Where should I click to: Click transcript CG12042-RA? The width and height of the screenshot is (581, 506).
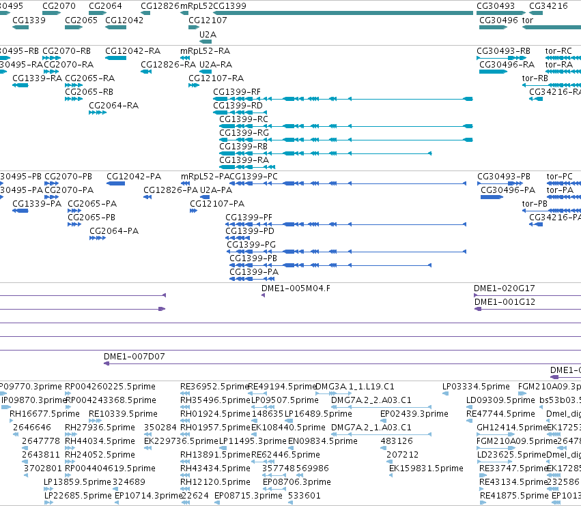[x=133, y=51]
